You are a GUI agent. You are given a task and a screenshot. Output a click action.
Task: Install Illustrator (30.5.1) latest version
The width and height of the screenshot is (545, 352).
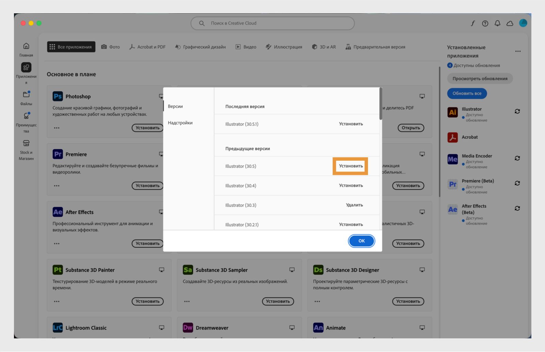tap(351, 124)
